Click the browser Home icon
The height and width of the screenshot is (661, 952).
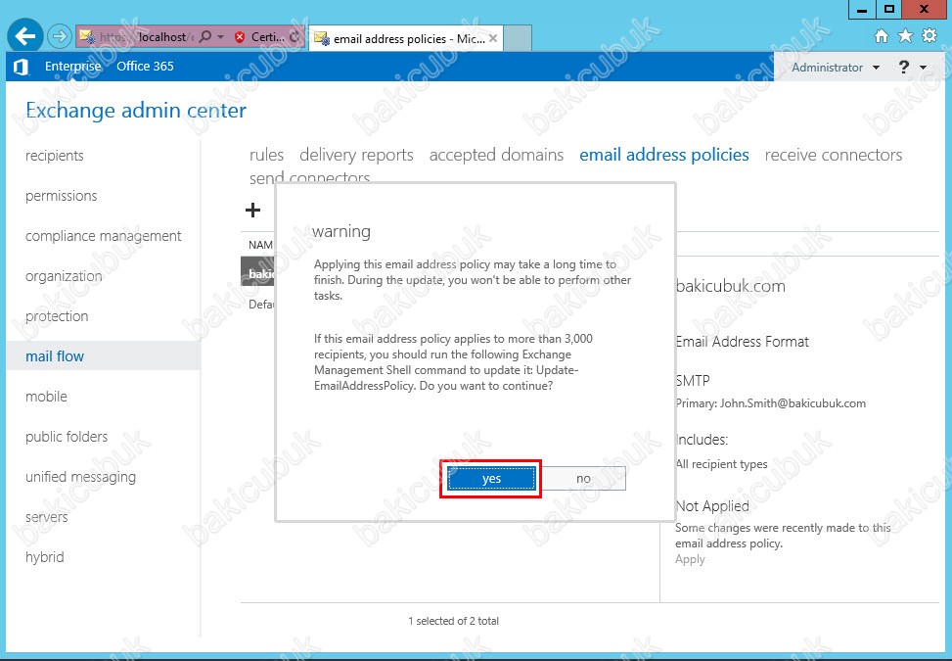pos(881,36)
